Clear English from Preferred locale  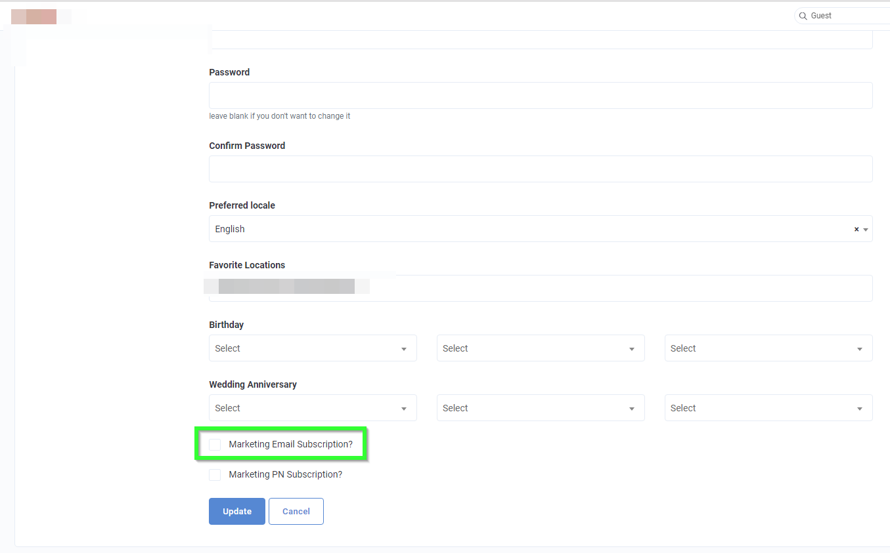pyautogui.click(x=856, y=228)
